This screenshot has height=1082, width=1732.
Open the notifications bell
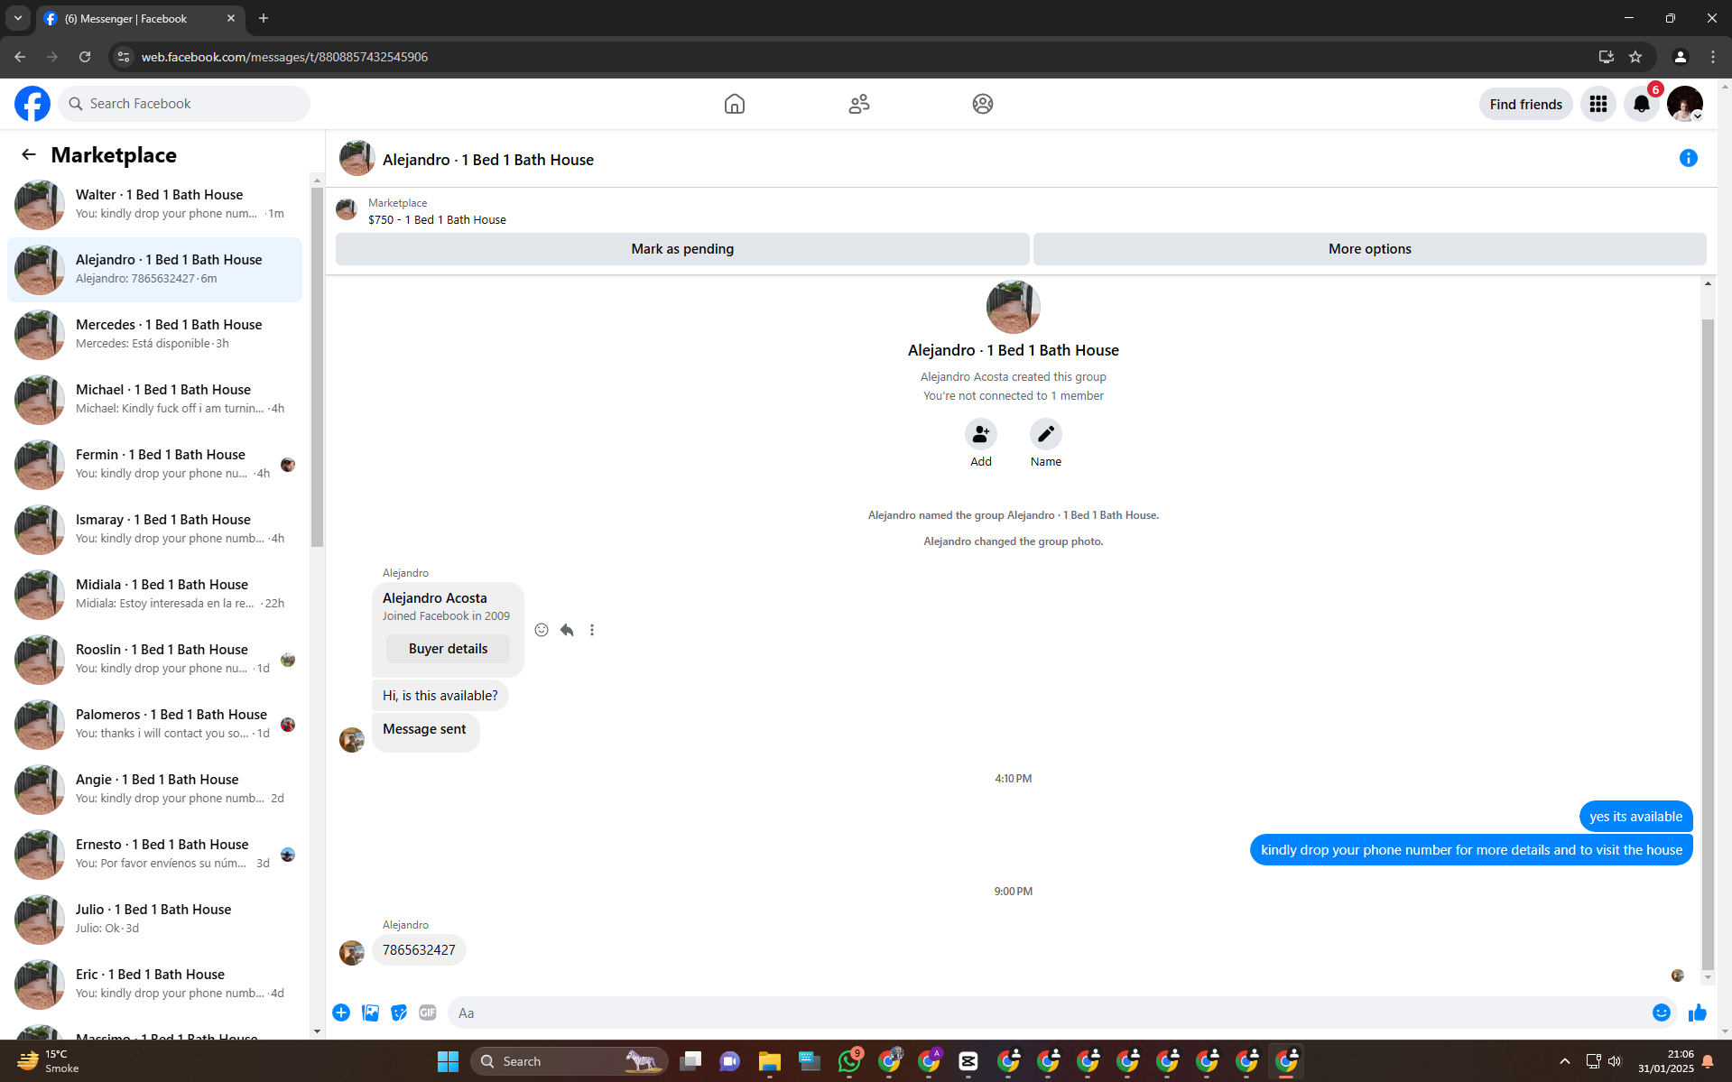[x=1642, y=104]
